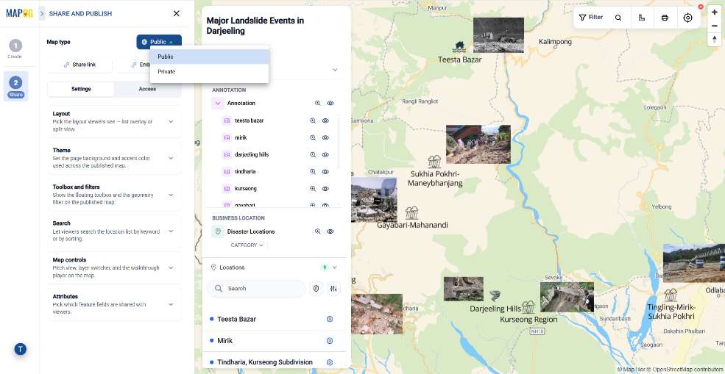Open the user avatar T menu
725x374 pixels.
click(20, 349)
